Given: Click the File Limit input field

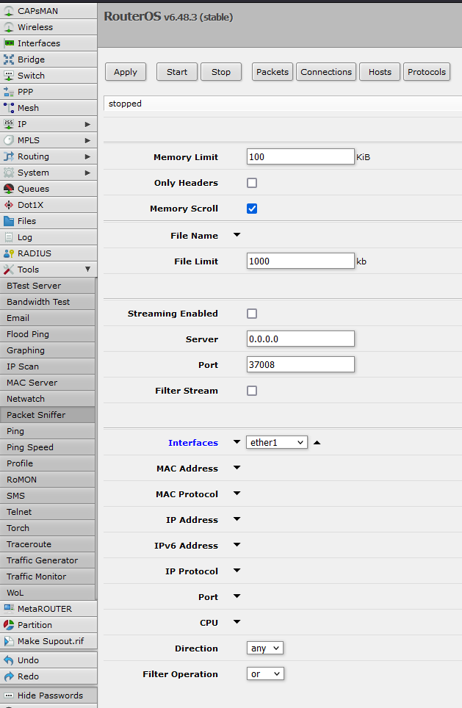Looking at the screenshot, I should click(x=300, y=261).
